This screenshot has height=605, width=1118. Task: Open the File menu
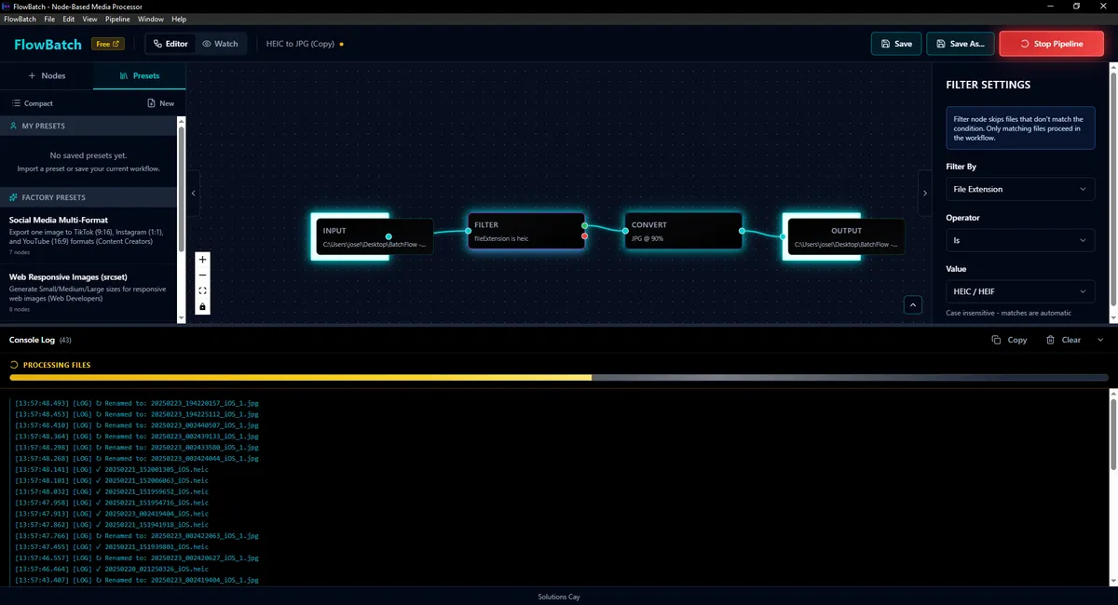(x=49, y=19)
